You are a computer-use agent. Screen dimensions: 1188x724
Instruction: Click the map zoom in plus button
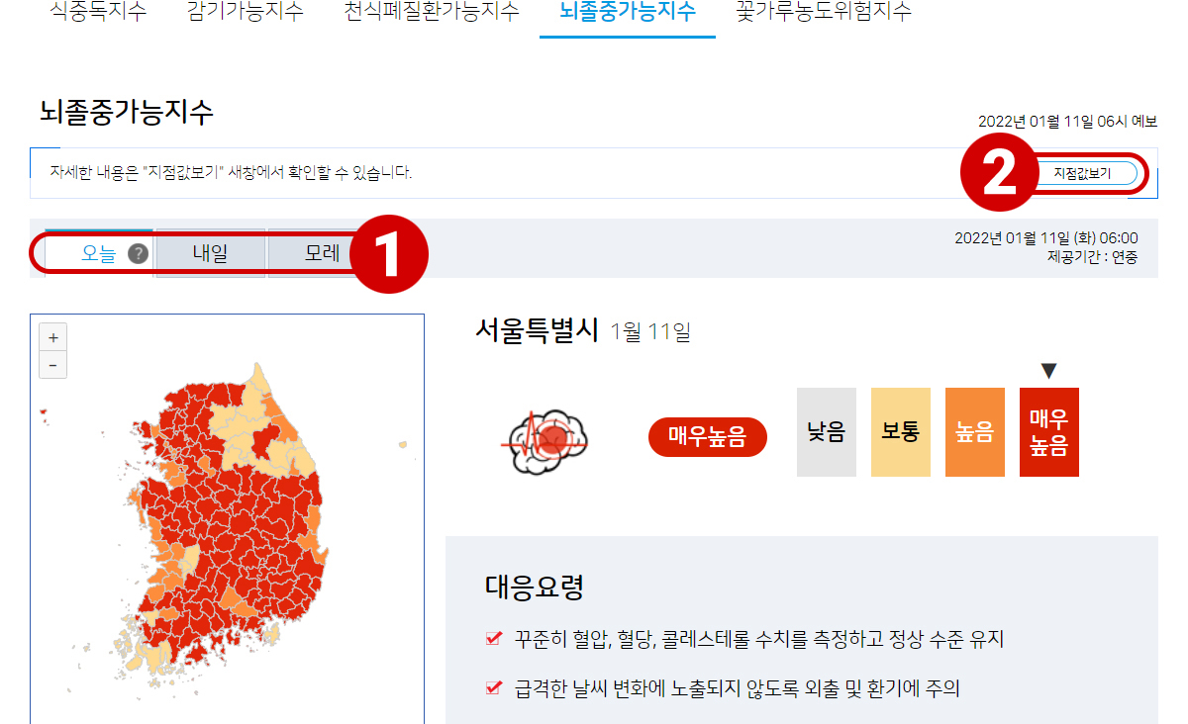coord(53,336)
